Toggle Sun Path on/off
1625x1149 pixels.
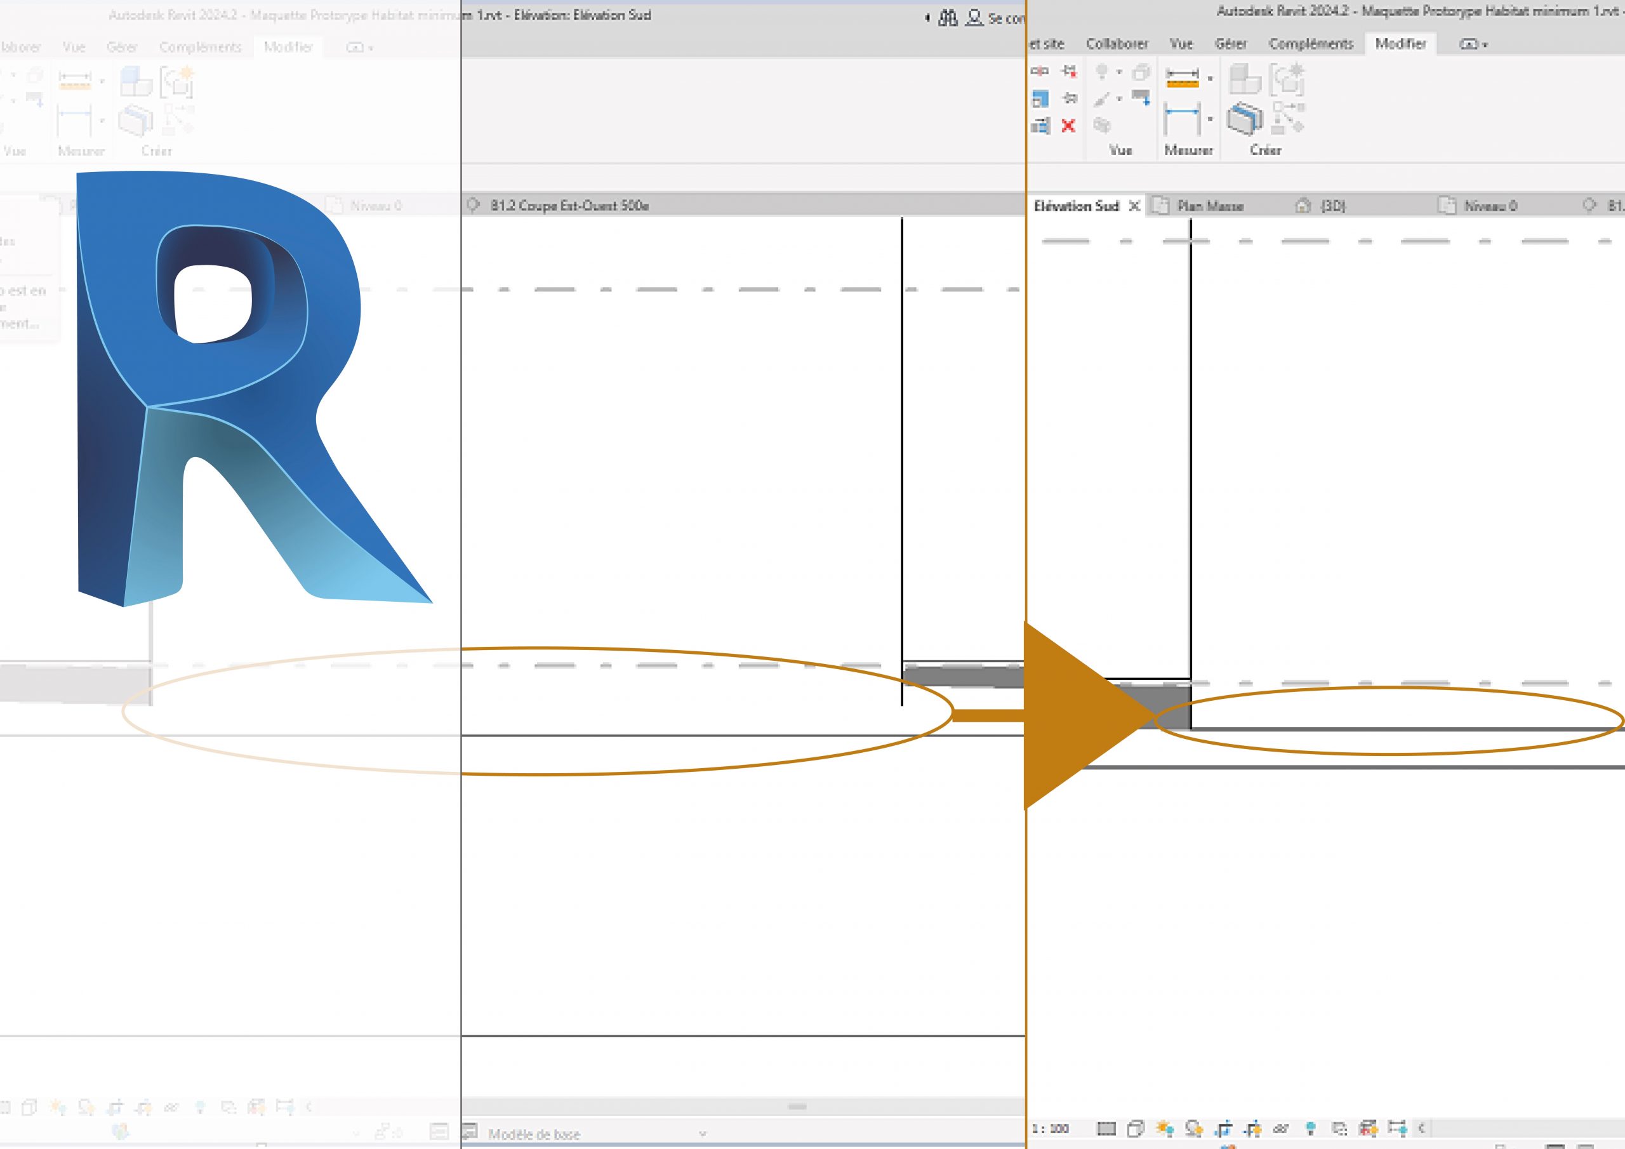(1164, 1128)
